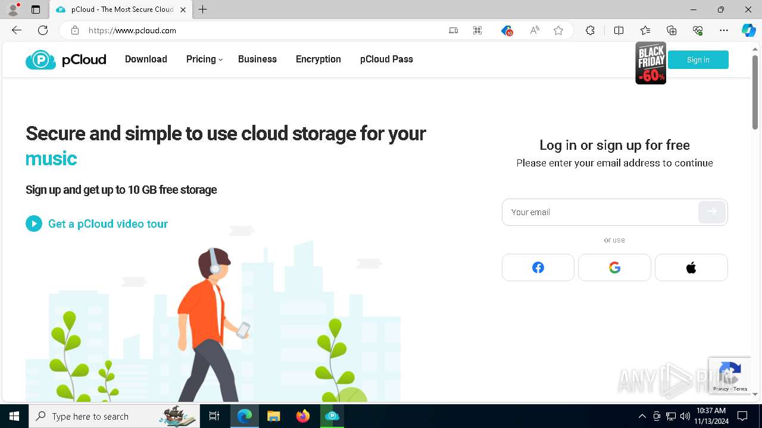Open Get a pCloud video tour link
The image size is (762, 428).
point(108,224)
